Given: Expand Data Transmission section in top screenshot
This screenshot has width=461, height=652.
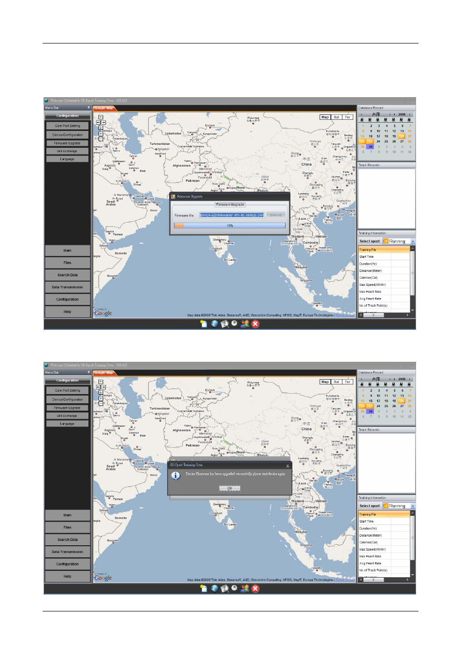Looking at the screenshot, I should click(x=68, y=287).
